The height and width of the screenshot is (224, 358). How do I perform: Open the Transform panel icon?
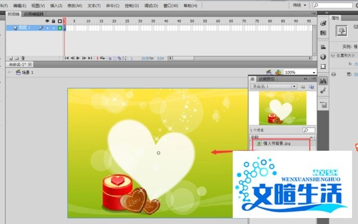(323, 67)
